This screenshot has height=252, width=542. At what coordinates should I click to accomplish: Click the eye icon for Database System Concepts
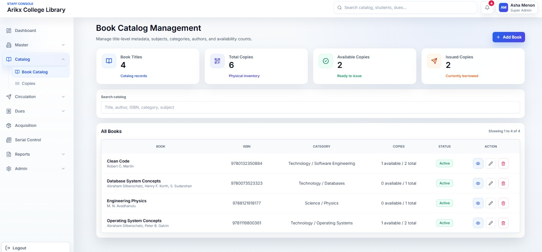478,183
